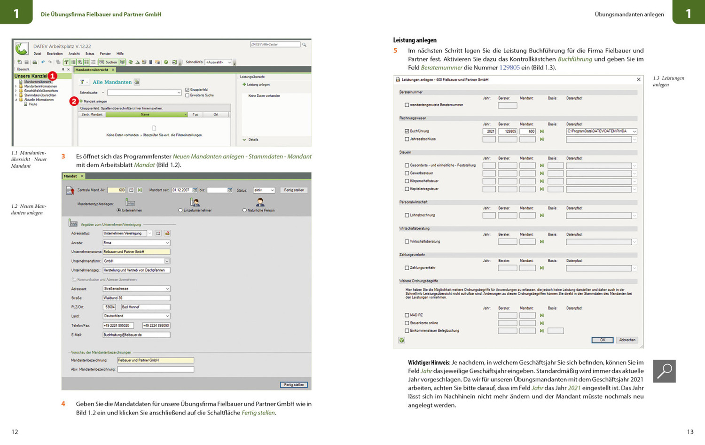Click the Einzelunternehmer person icon
The image size is (705, 445).
195,202
